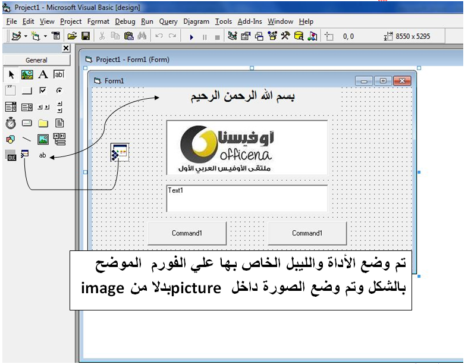The image size is (468, 364).
Task: Click the Add Form toolbar icon
Action: [x=36, y=36]
